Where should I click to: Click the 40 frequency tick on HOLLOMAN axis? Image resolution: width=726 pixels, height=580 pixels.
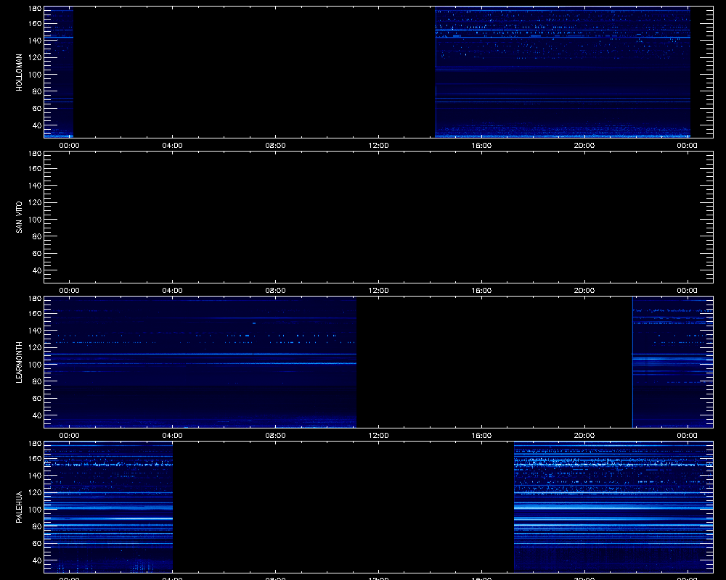(x=37, y=125)
